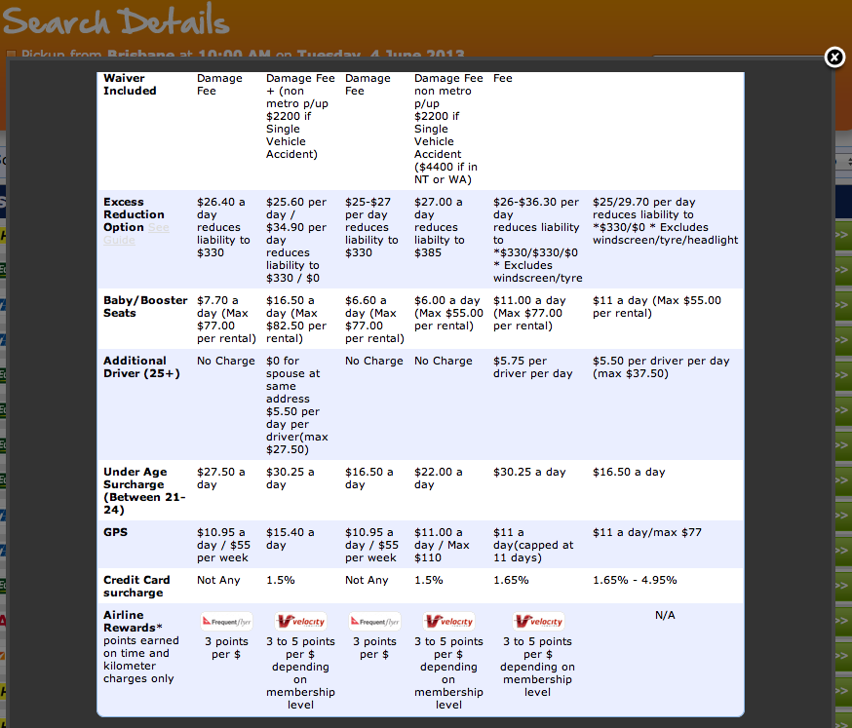Select the Excess Reduction Option row label

coord(134,213)
